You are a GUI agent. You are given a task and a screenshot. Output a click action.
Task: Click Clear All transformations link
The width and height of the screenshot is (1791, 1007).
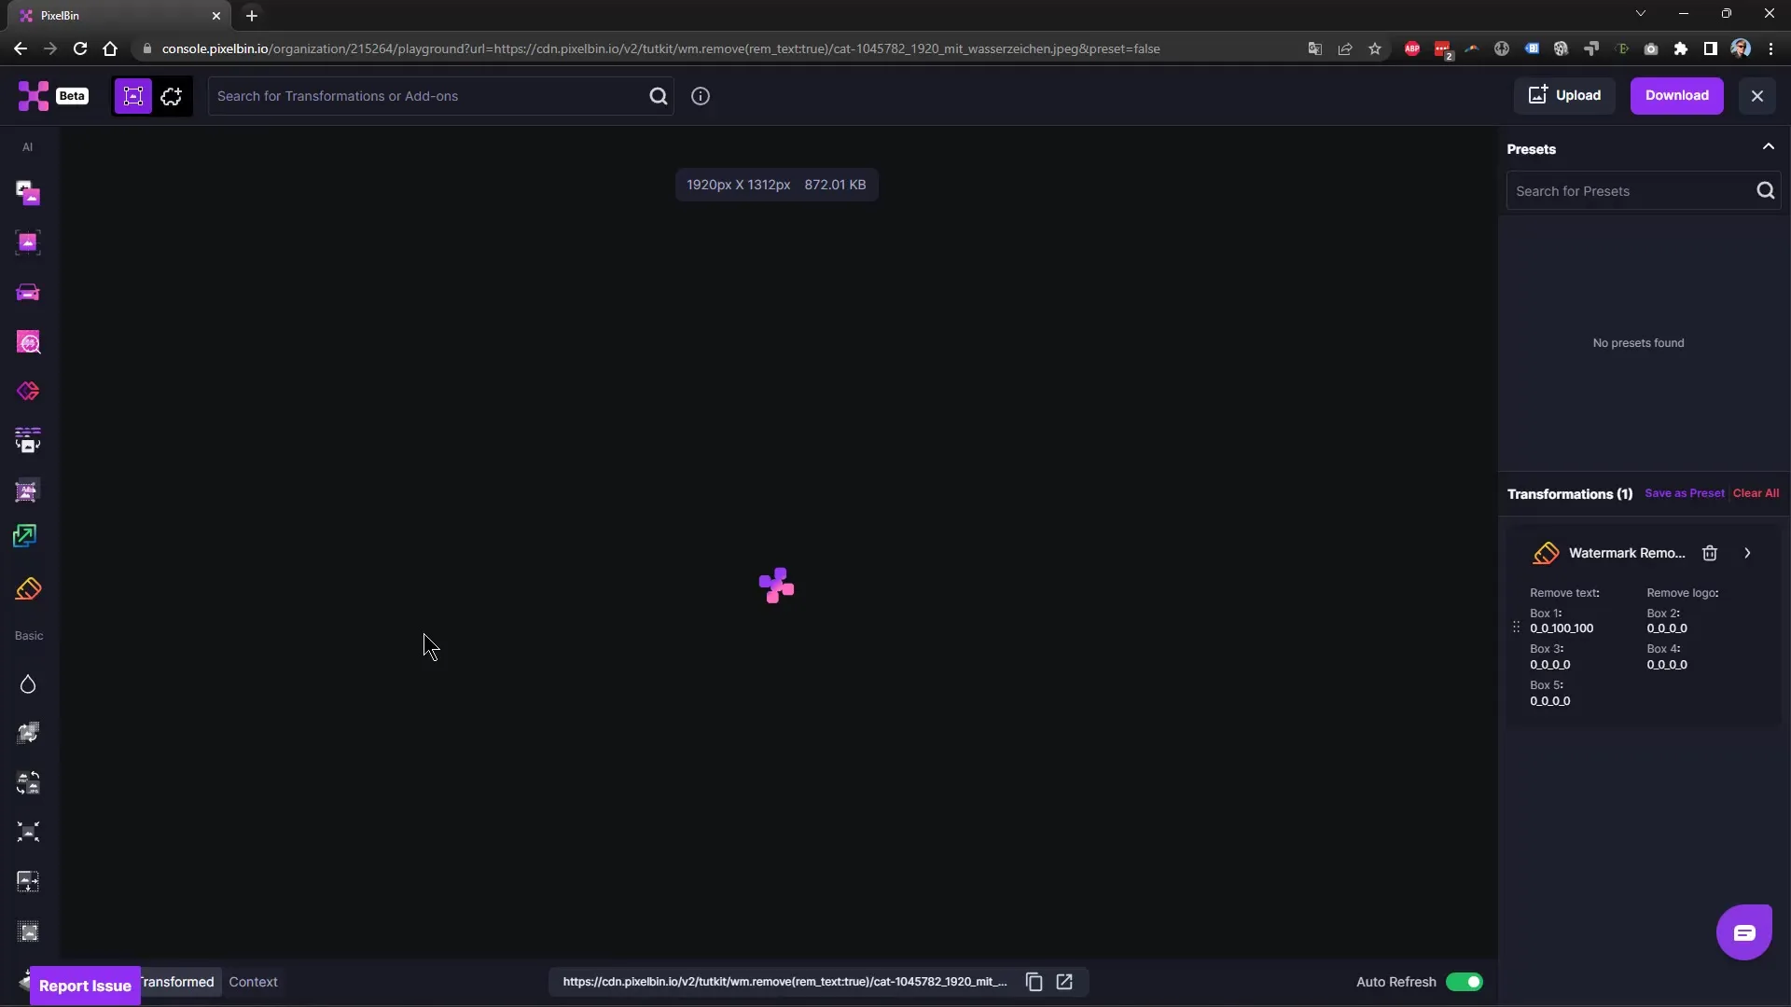click(x=1754, y=491)
